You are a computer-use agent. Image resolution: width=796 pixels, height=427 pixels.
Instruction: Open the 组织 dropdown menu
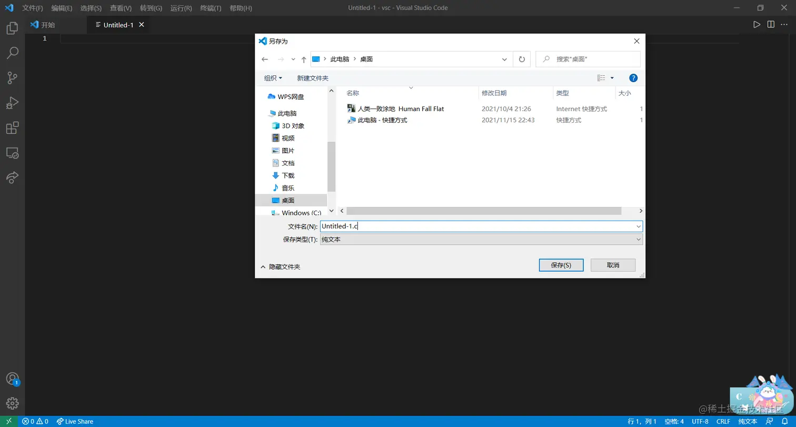pyautogui.click(x=273, y=78)
